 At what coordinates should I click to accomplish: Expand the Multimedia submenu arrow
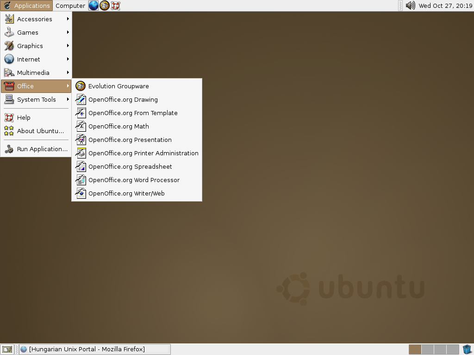[68, 73]
